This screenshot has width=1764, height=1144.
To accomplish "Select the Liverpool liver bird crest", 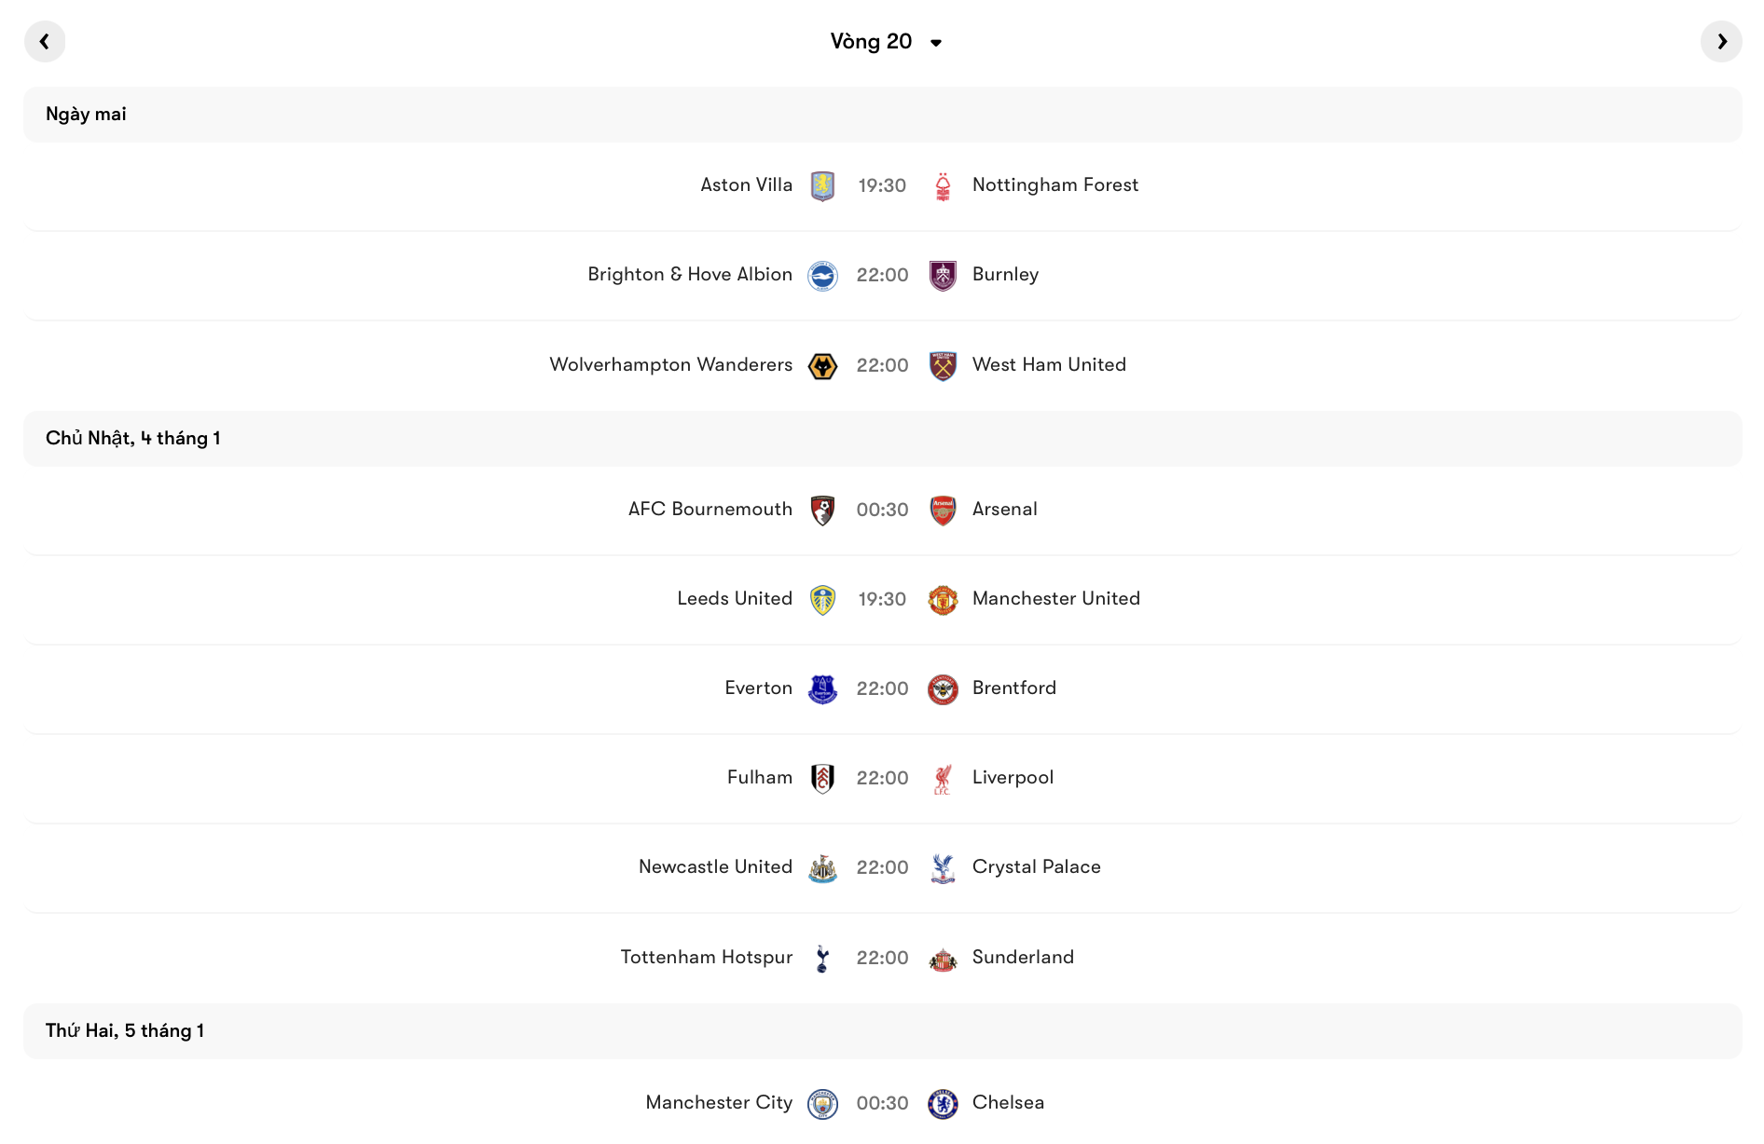I will [x=944, y=777].
